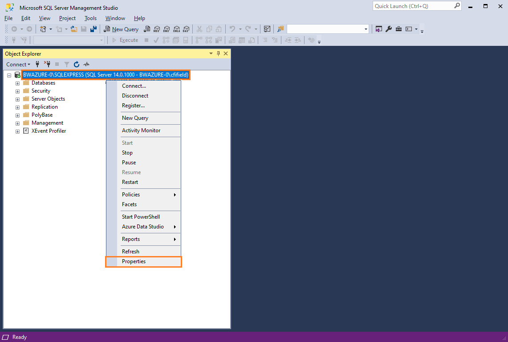Select Properties from the context menu
Viewport: 508px width, 342px height.
(x=133, y=261)
